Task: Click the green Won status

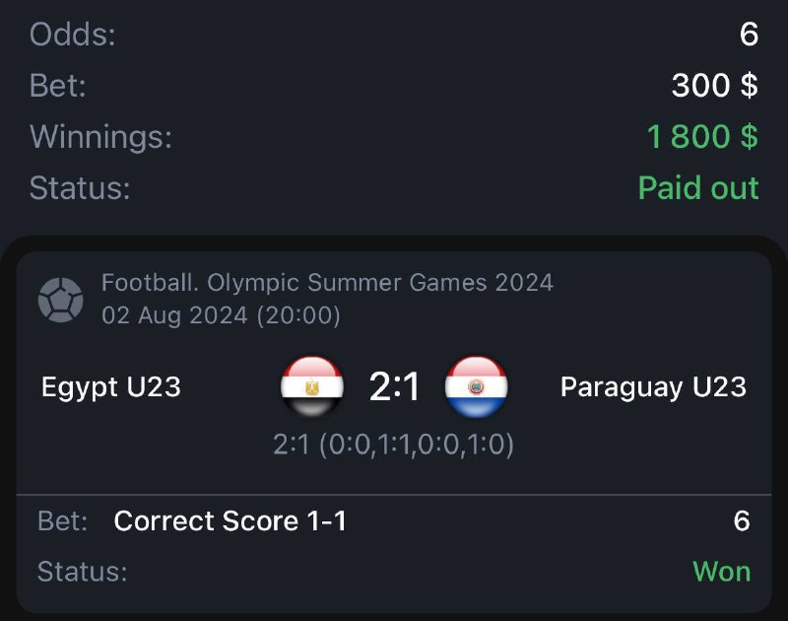Action: pyautogui.click(x=721, y=571)
